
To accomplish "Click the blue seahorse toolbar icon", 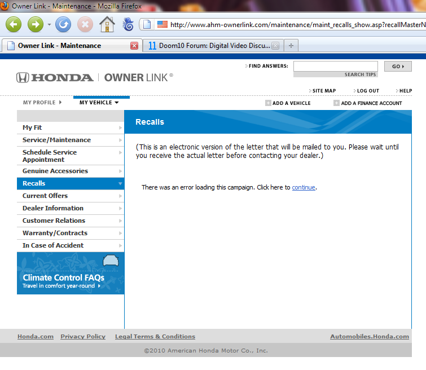I will (x=128, y=24).
